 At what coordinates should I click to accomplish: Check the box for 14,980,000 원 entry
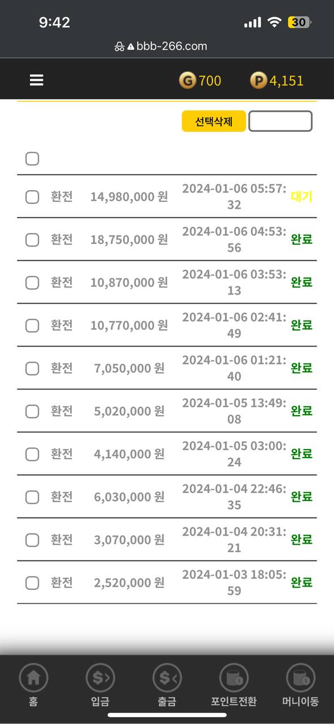pos(32,197)
